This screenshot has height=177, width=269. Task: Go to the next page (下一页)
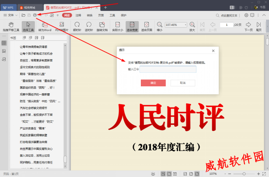tap(248, 27)
